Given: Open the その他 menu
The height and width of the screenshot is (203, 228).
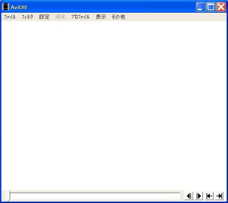Looking at the screenshot, I should (118, 17).
